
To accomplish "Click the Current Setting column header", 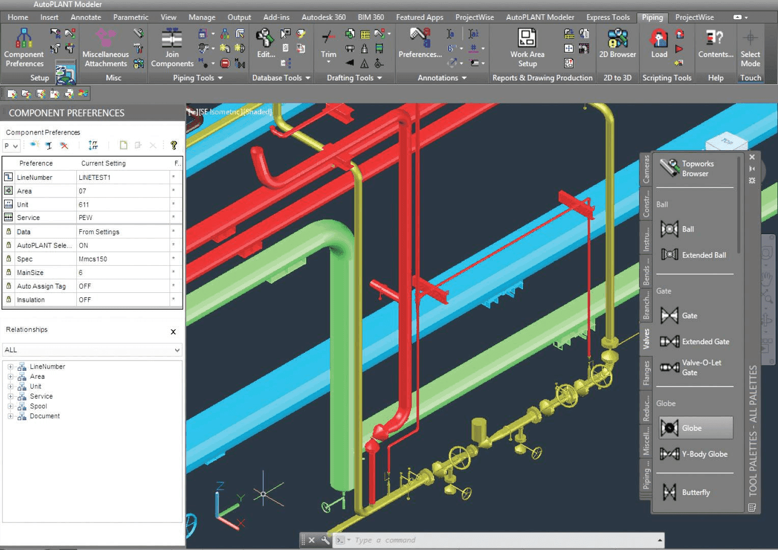I will click(x=103, y=163).
